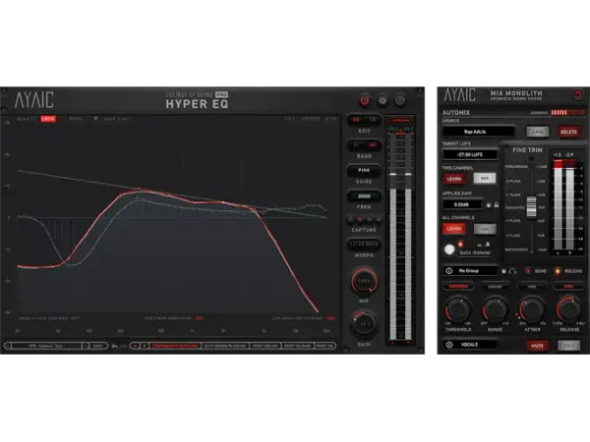Toggle FREEZE in the analyzer header
Viewport: 590px width, 442px height.
pyautogui.click(x=310, y=119)
